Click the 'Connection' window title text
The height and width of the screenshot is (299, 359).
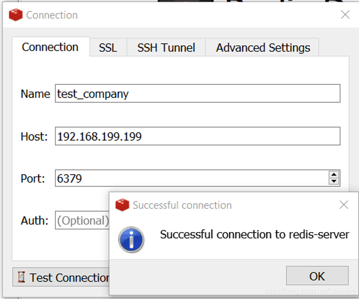(52, 15)
